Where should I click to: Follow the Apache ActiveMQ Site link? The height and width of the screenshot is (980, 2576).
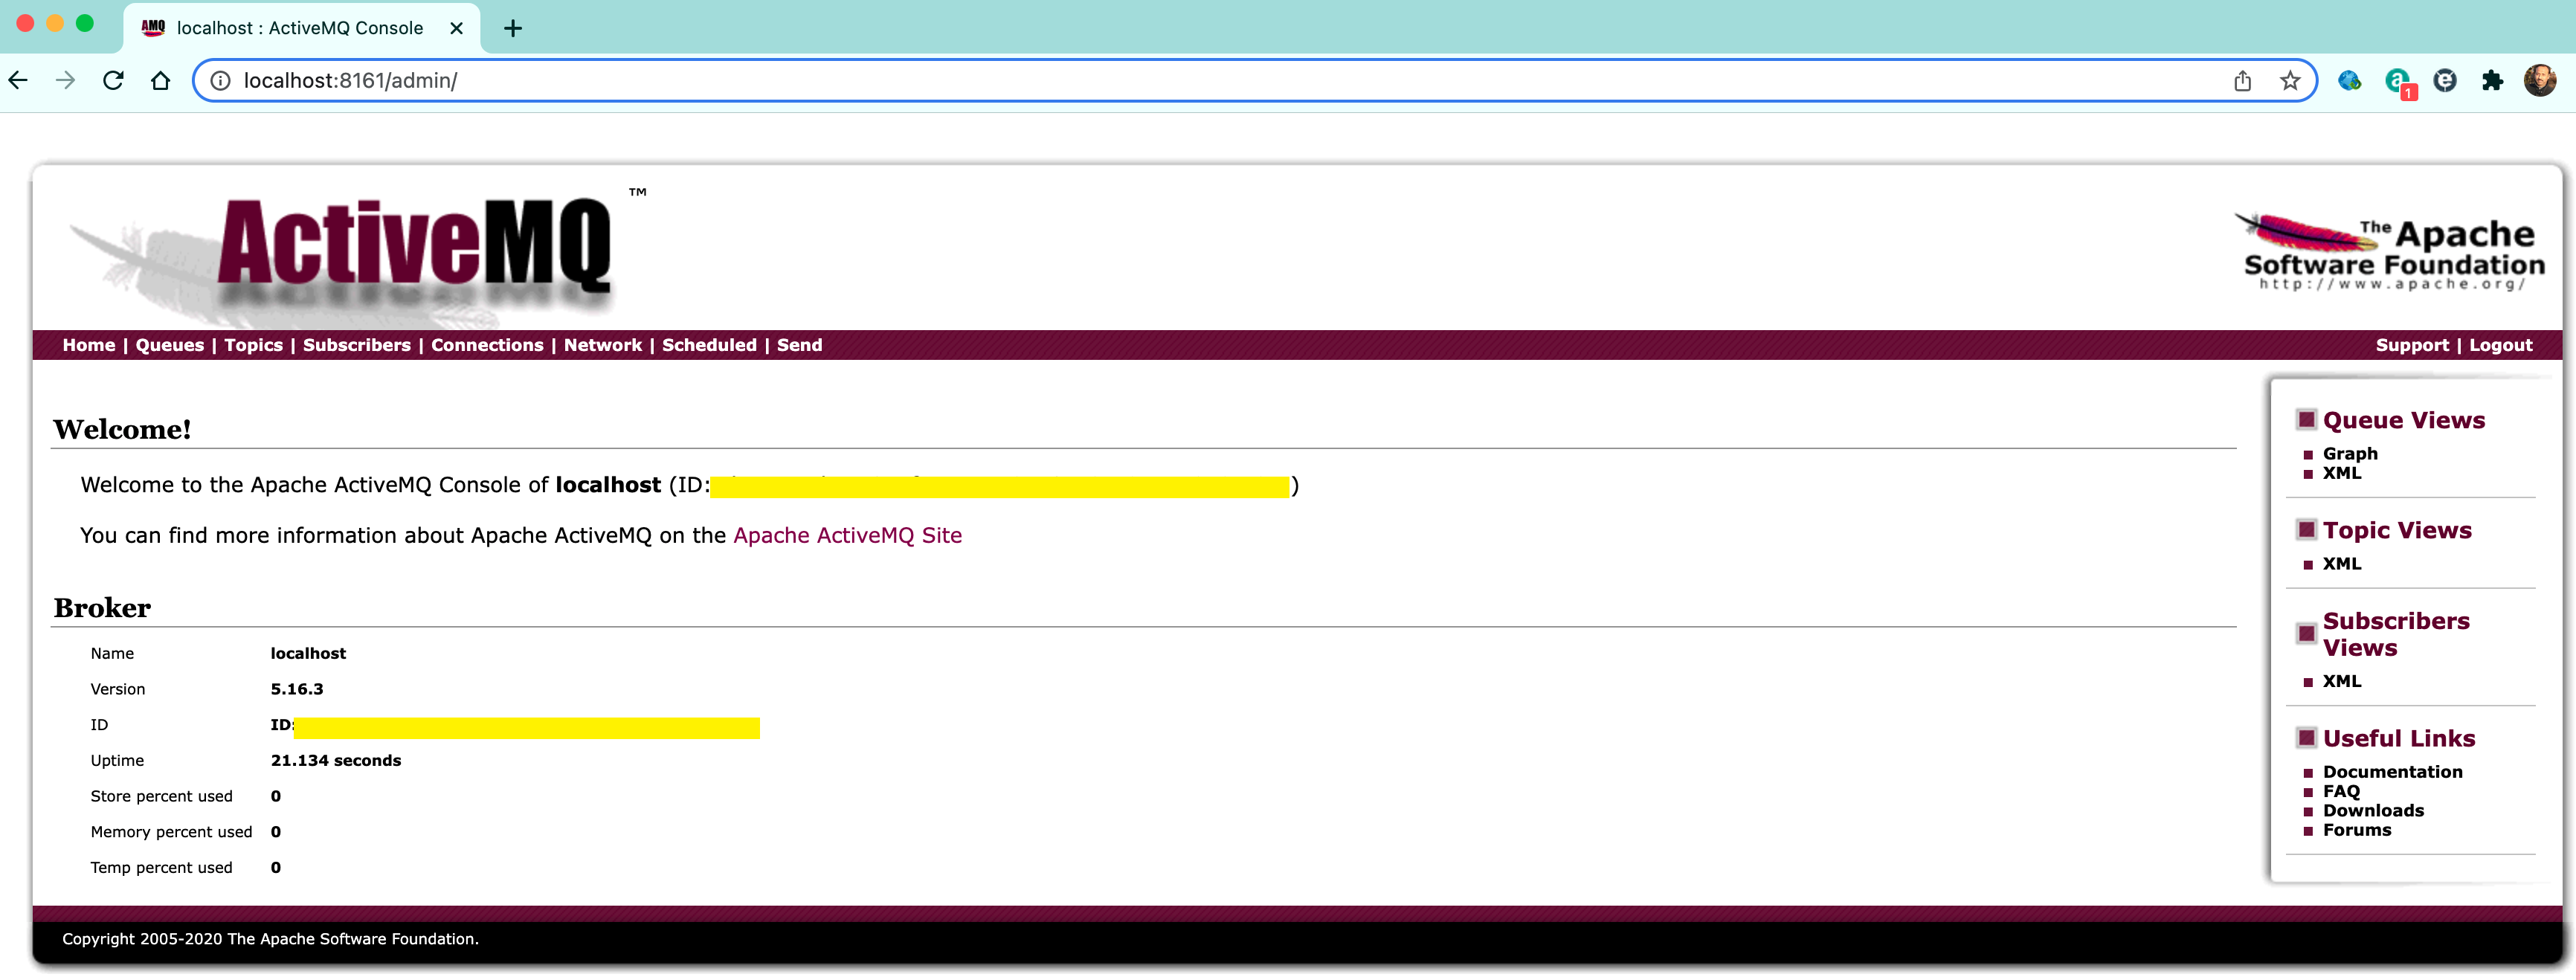[848, 535]
